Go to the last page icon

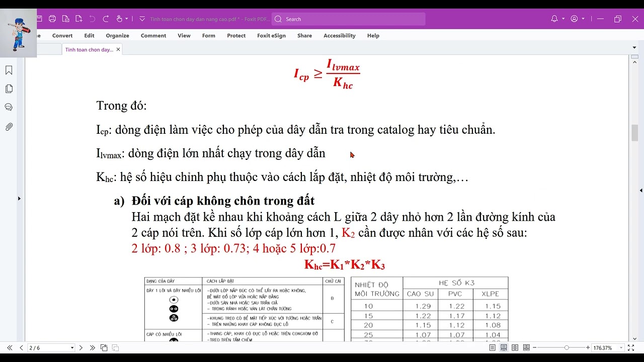(x=93, y=347)
